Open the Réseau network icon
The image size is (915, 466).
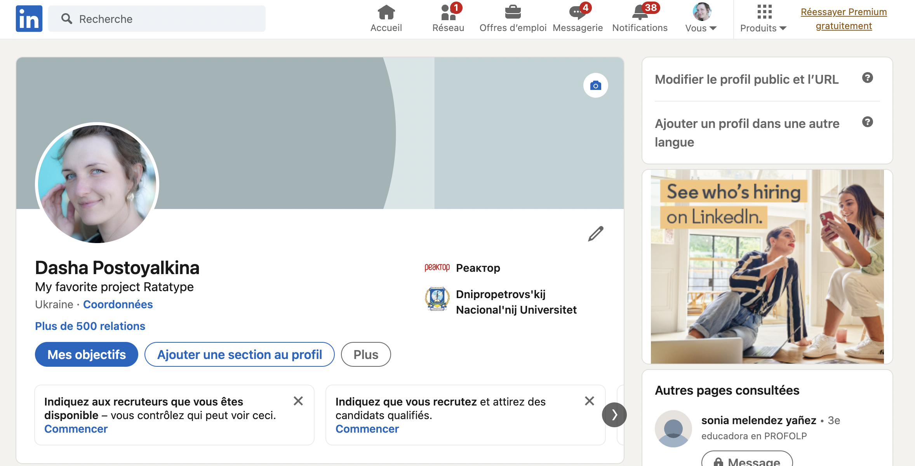coord(448,12)
